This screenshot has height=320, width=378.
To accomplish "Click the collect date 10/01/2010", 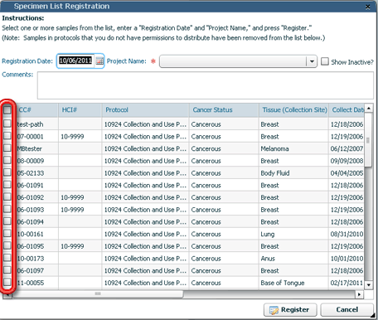I will tap(346, 259).
